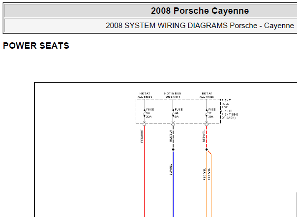Click the '2008 SYSTEM WIRING DIAGRAMS Porsche - Cayenne' subtitle
This screenshot has height=217, width=297.
click(x=200, y=26)
